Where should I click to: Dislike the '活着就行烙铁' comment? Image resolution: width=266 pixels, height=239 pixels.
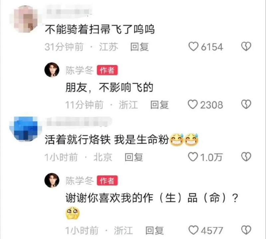click(x=246, y=157)
